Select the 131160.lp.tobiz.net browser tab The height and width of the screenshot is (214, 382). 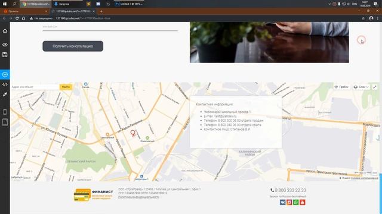[73, 11]
